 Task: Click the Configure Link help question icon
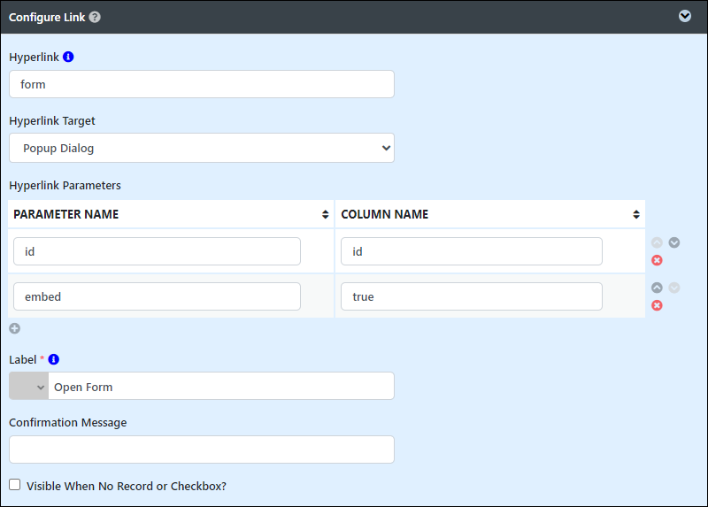95,17
